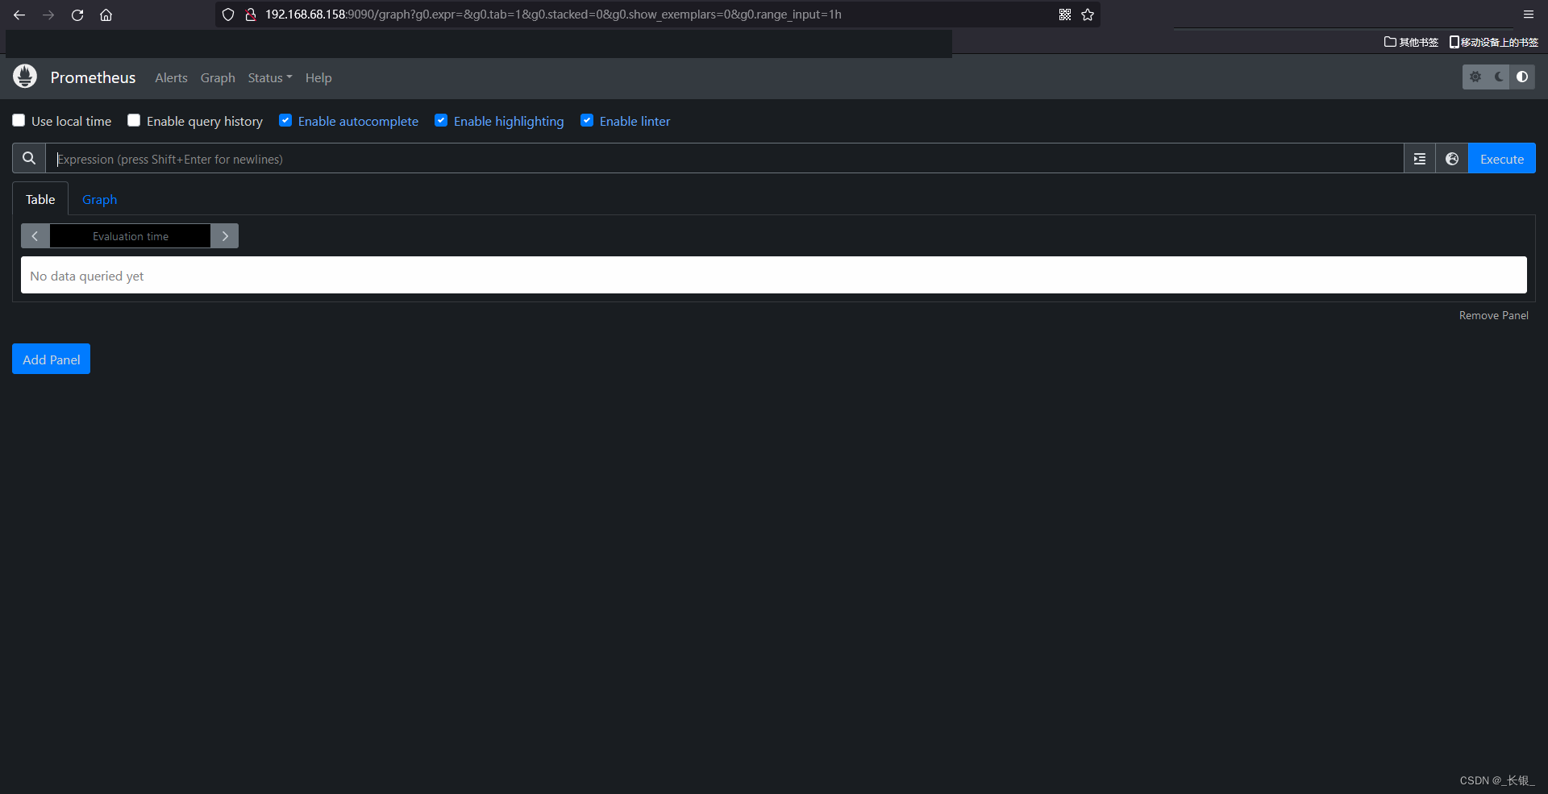Image resolution: width=1548 pixels, height=794 pixels.
Task: Click the search magnifier icon
Action: click(29, 159)
